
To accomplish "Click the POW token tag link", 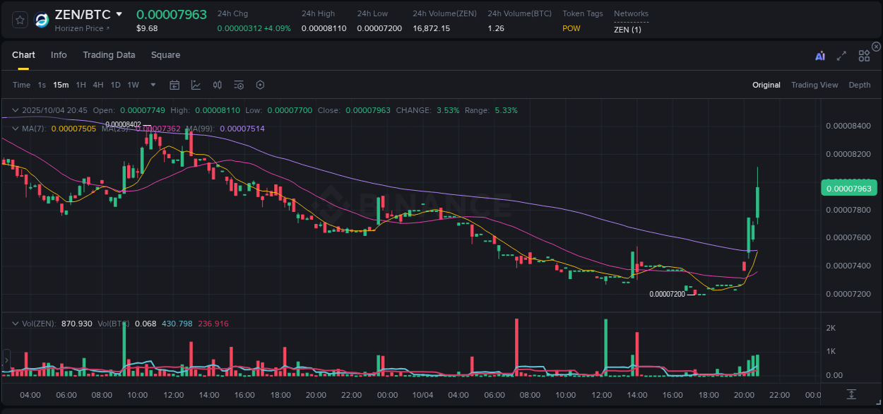I will (571, 29).
